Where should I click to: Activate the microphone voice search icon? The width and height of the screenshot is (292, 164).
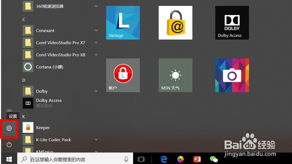[x=126, y=159]
